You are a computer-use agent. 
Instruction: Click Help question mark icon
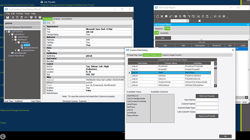[x=40, y=17]
